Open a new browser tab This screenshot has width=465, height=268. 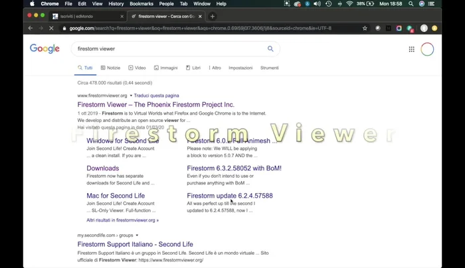tap(213, 17)
